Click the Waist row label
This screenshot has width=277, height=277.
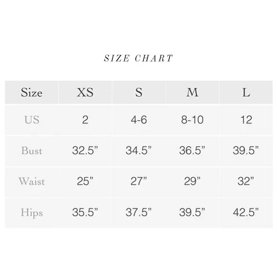click(x=32, y=181)
